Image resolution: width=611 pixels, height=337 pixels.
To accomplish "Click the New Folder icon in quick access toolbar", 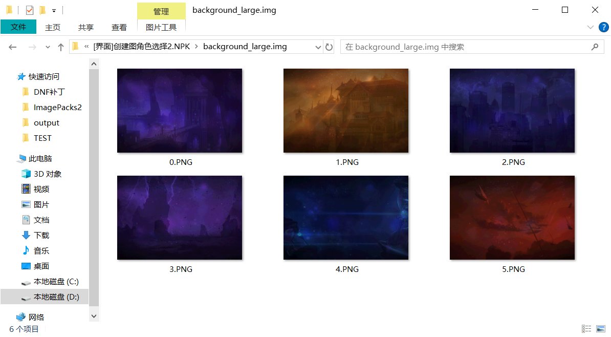I will click(42, 10).
